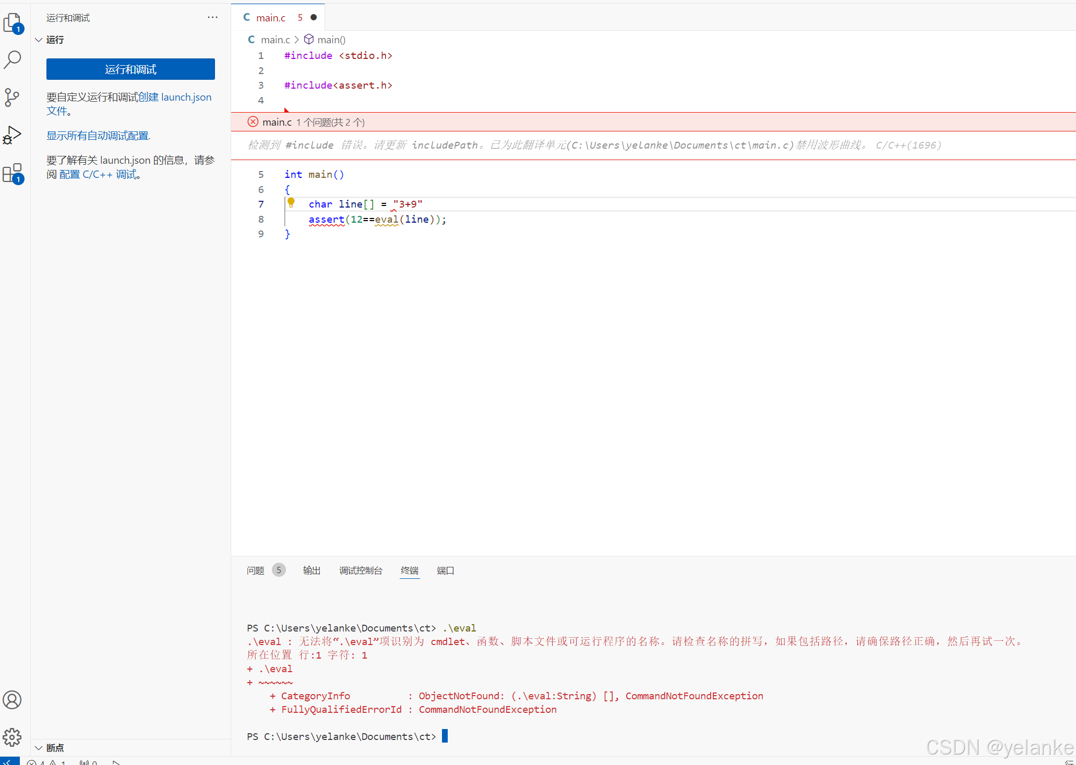
Task: Open the Search view icon
Action: [13, 59]
